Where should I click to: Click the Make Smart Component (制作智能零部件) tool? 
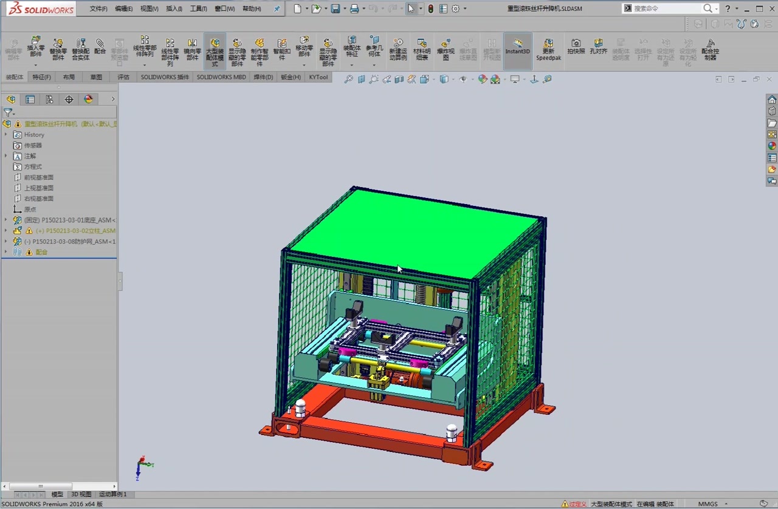pyautogui.click(x=260, y=52)
